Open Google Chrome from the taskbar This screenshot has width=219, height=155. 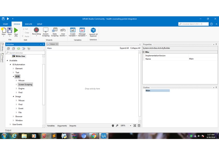coord(94,136)
